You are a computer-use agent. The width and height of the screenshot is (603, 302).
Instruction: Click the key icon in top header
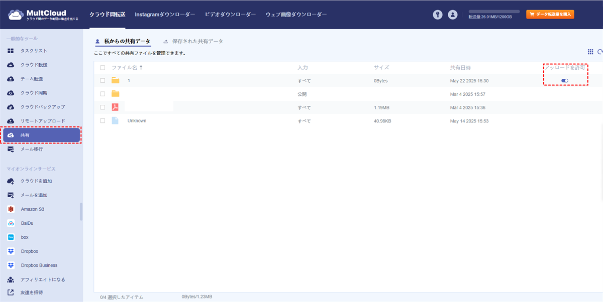click(438, 15)
